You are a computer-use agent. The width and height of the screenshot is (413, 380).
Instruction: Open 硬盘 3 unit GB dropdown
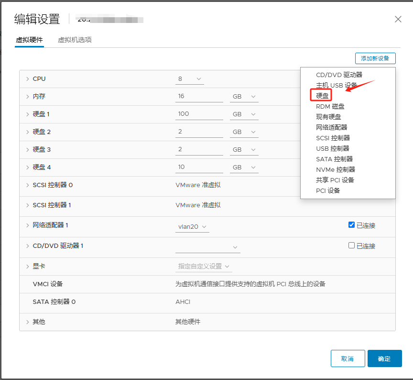244,149
